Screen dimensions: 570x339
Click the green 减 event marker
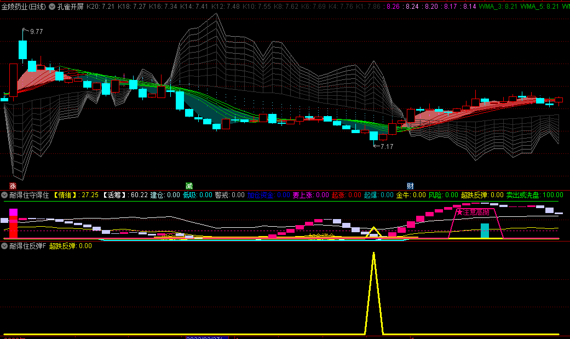(189, 186)
